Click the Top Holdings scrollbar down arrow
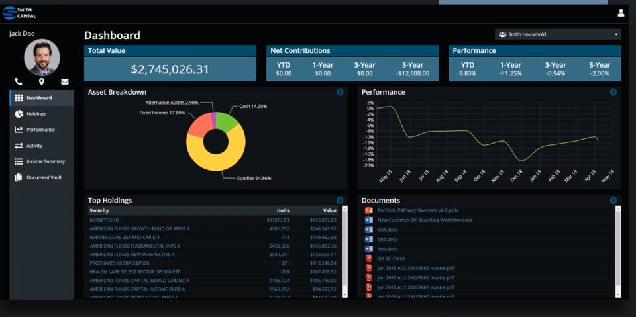This screenshot has width=636, height=317. (x=344, y=294)
